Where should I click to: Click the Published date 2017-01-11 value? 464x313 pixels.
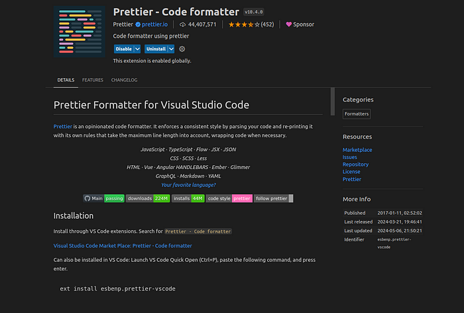(x=400, y=213)
